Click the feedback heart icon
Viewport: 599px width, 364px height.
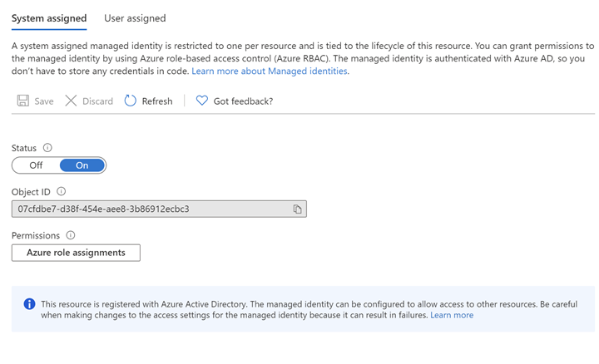coord(201,101)
